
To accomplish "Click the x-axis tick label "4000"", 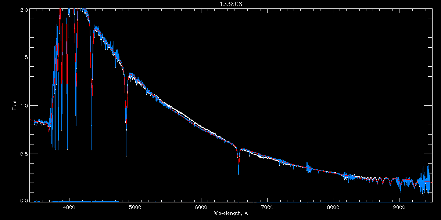I will 69,208.
